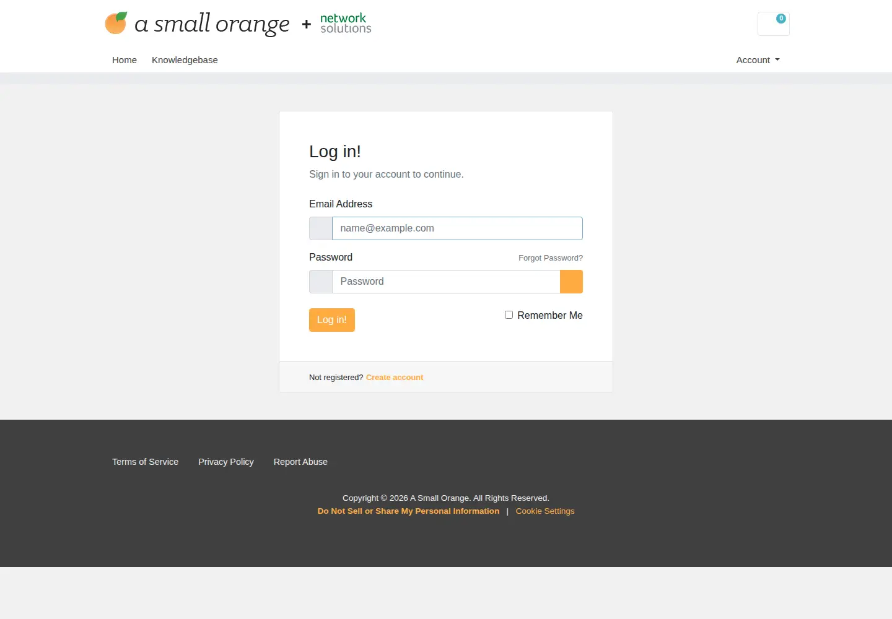Click the A Small Orange logo
Viewport: 892px width, 619px height.
point(197,24)
